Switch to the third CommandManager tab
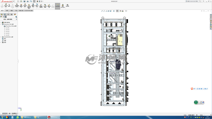This screenshot has height=119, width=212. click(x=11, y=11)
